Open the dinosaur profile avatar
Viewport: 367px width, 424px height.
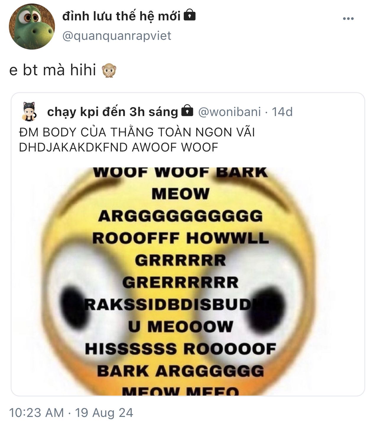click(x=32, y=27)
